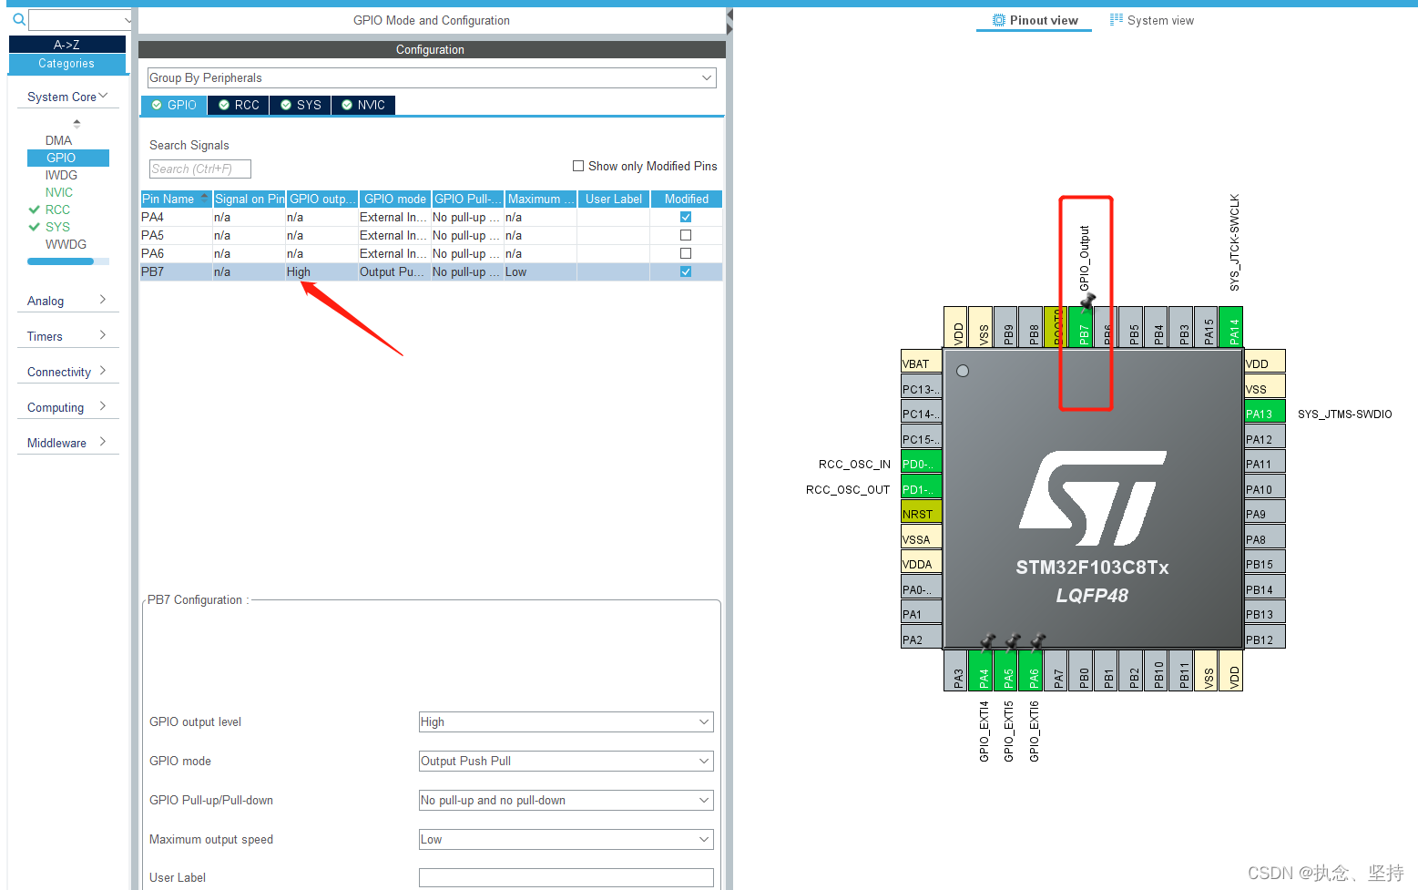Open GPIO Pull-up/Pull-down dropdown

click(566, 801)
